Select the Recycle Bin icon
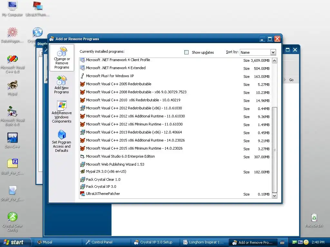 click(x=314, y=220)
